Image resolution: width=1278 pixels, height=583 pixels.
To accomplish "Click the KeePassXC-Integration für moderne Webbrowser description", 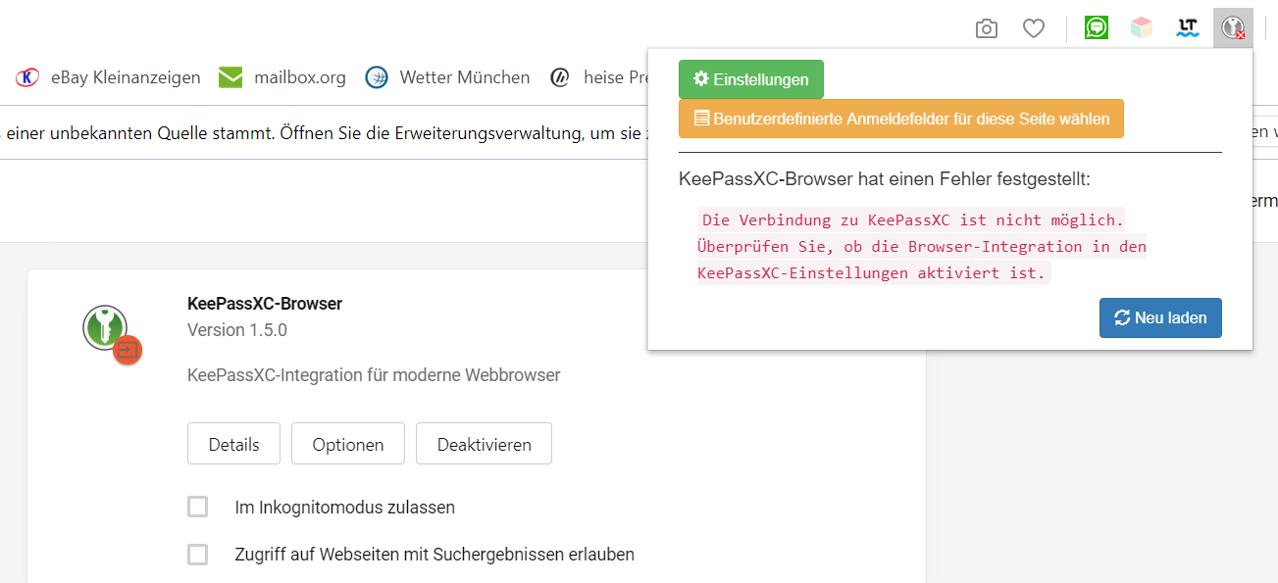I will pos(374,375).
